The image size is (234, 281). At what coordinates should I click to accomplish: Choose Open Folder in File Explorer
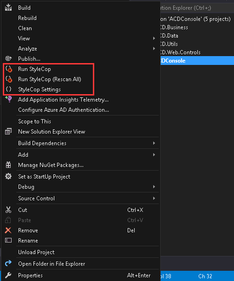[81, 264]
